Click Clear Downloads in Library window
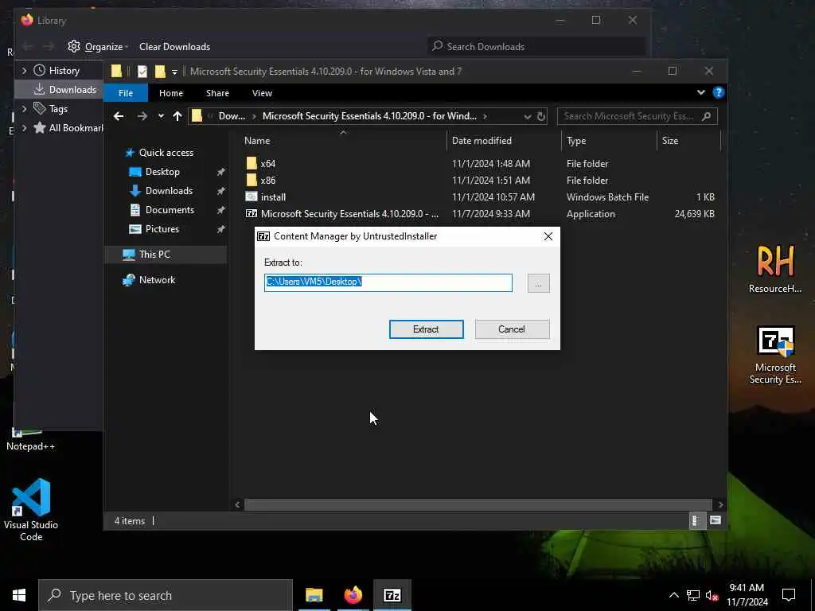The image size is (815, 611). pyautogui.click(x=174, y=47)
